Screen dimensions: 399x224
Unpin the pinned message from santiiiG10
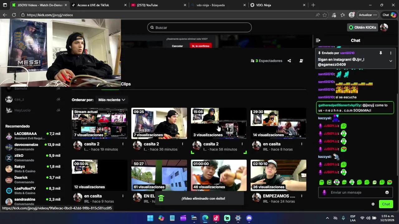(x=381, y=53)
